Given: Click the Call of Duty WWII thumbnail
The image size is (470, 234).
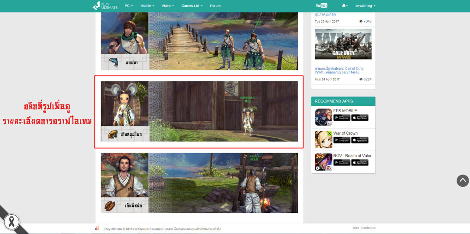Looking at the screenshot, I should (343, 44).
